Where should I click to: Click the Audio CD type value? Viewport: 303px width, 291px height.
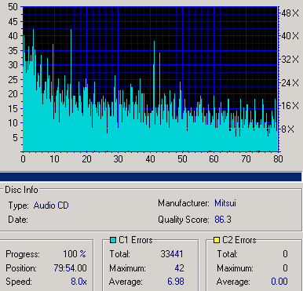click(51, 206)
